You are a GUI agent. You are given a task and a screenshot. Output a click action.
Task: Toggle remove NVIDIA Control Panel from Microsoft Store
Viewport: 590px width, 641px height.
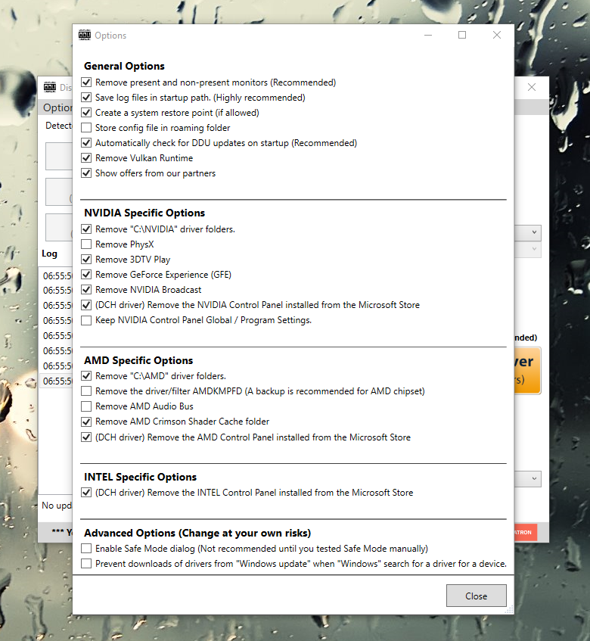86,304
